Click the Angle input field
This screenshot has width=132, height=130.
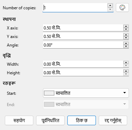click(x=83, y=45)
